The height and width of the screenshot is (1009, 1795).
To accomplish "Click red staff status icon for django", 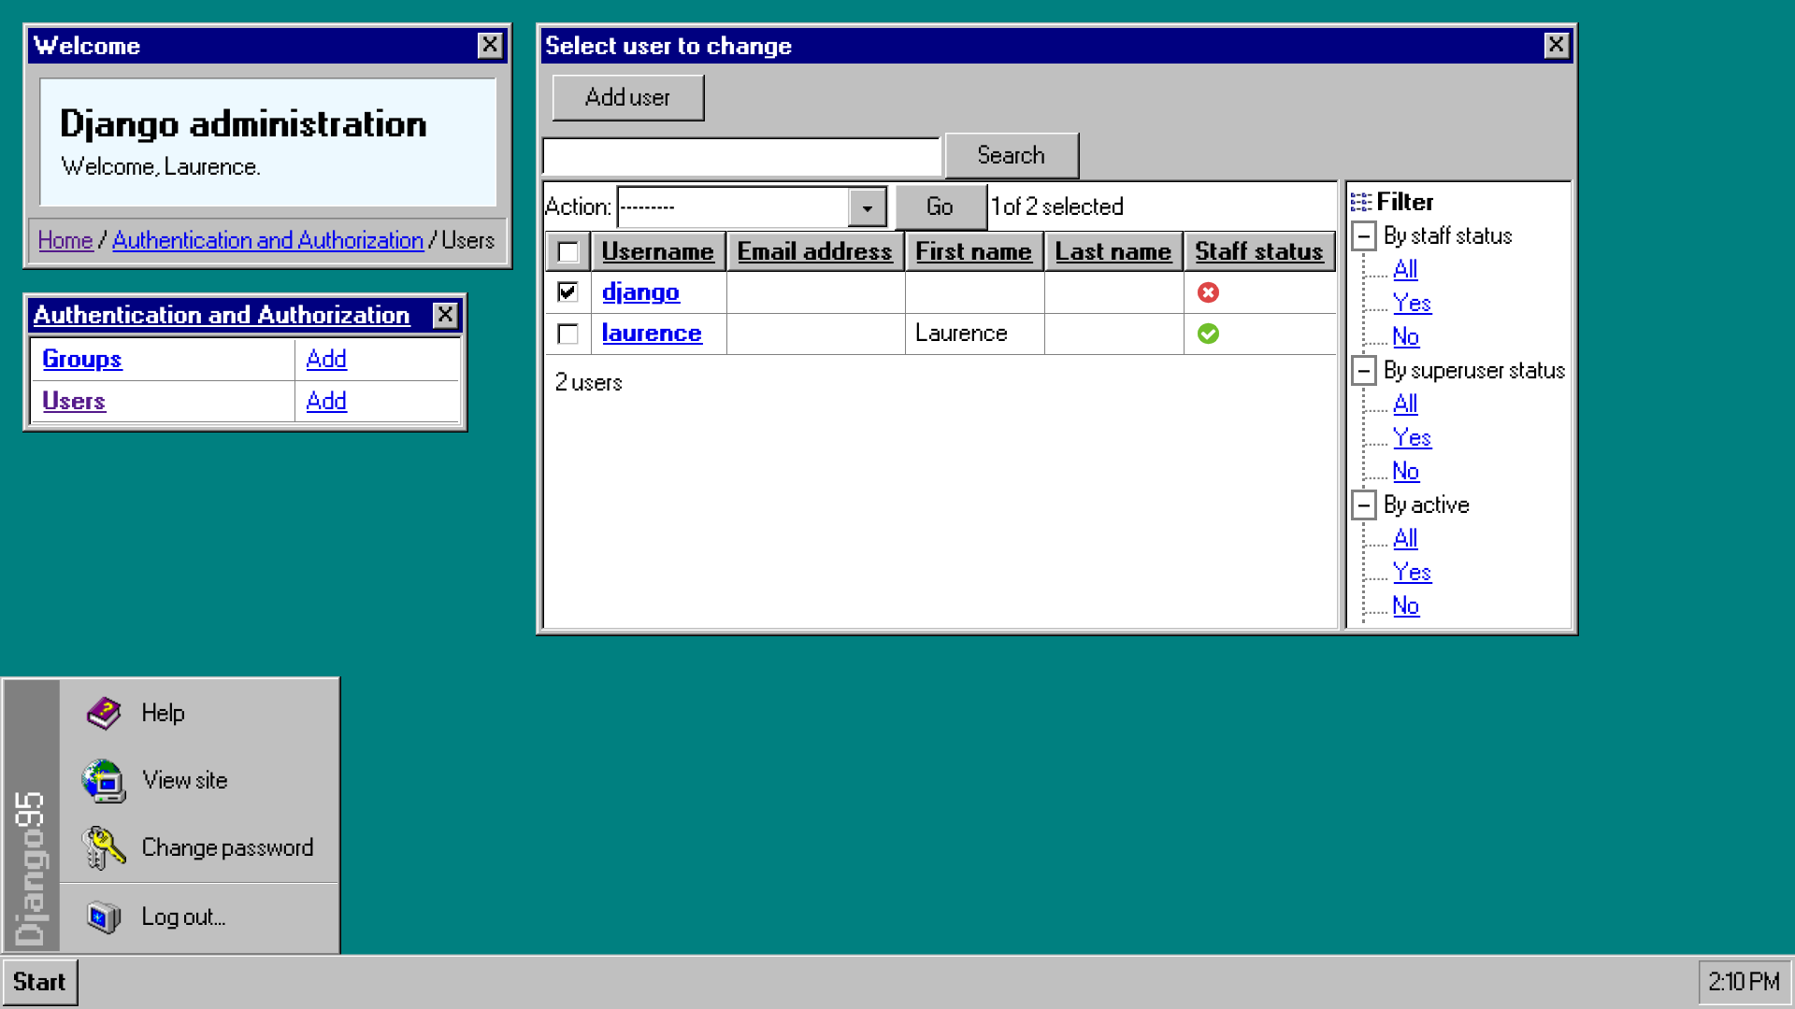I will click(1208, 292).
